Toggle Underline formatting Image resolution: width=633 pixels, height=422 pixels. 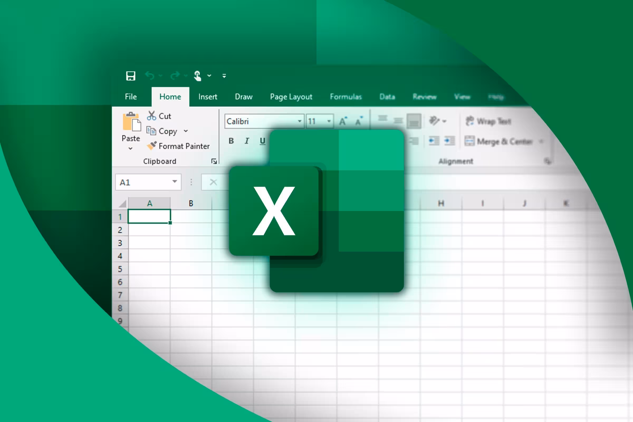(262, 141)
